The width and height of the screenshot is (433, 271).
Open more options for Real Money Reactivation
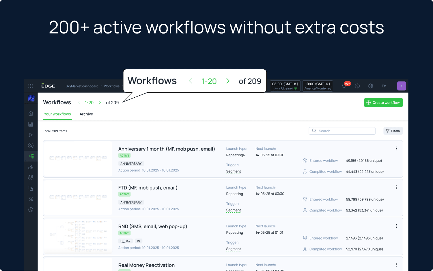pyautogui.click(x=396, y=265)
